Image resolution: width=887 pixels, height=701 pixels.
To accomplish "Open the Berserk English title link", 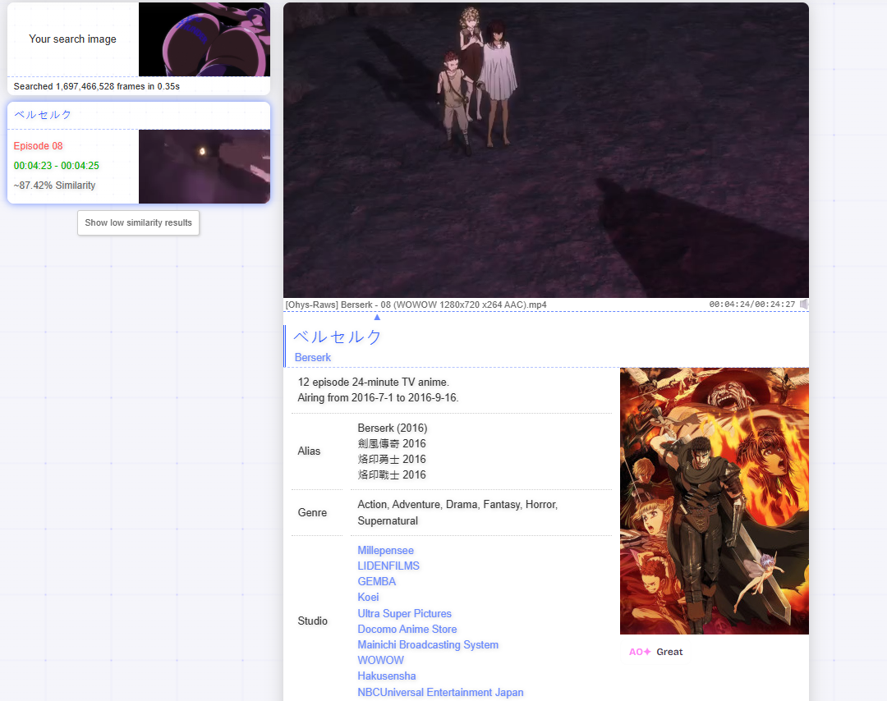I will (x=313, y=358).
